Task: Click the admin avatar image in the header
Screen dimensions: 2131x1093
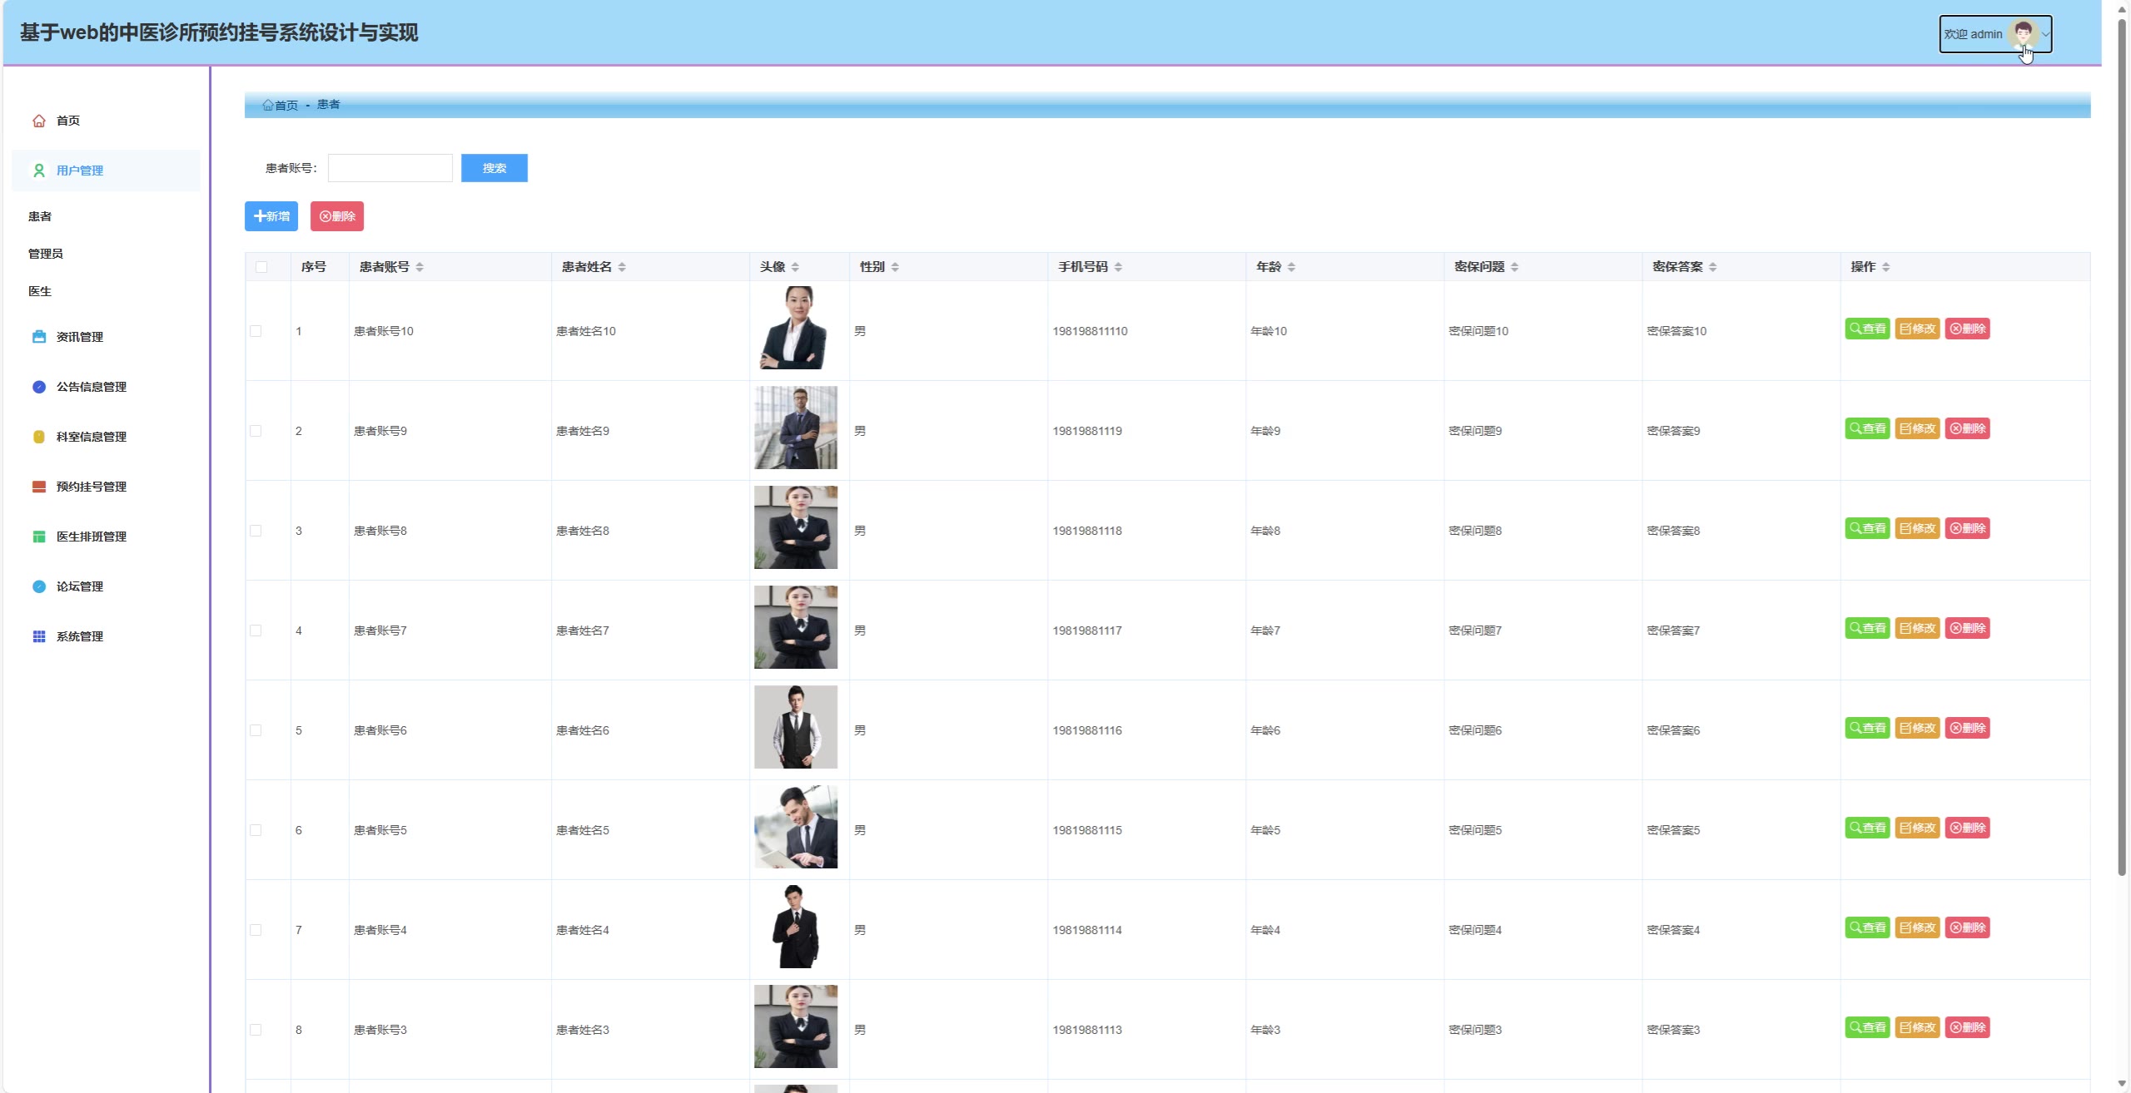Action: point(2022,34)
